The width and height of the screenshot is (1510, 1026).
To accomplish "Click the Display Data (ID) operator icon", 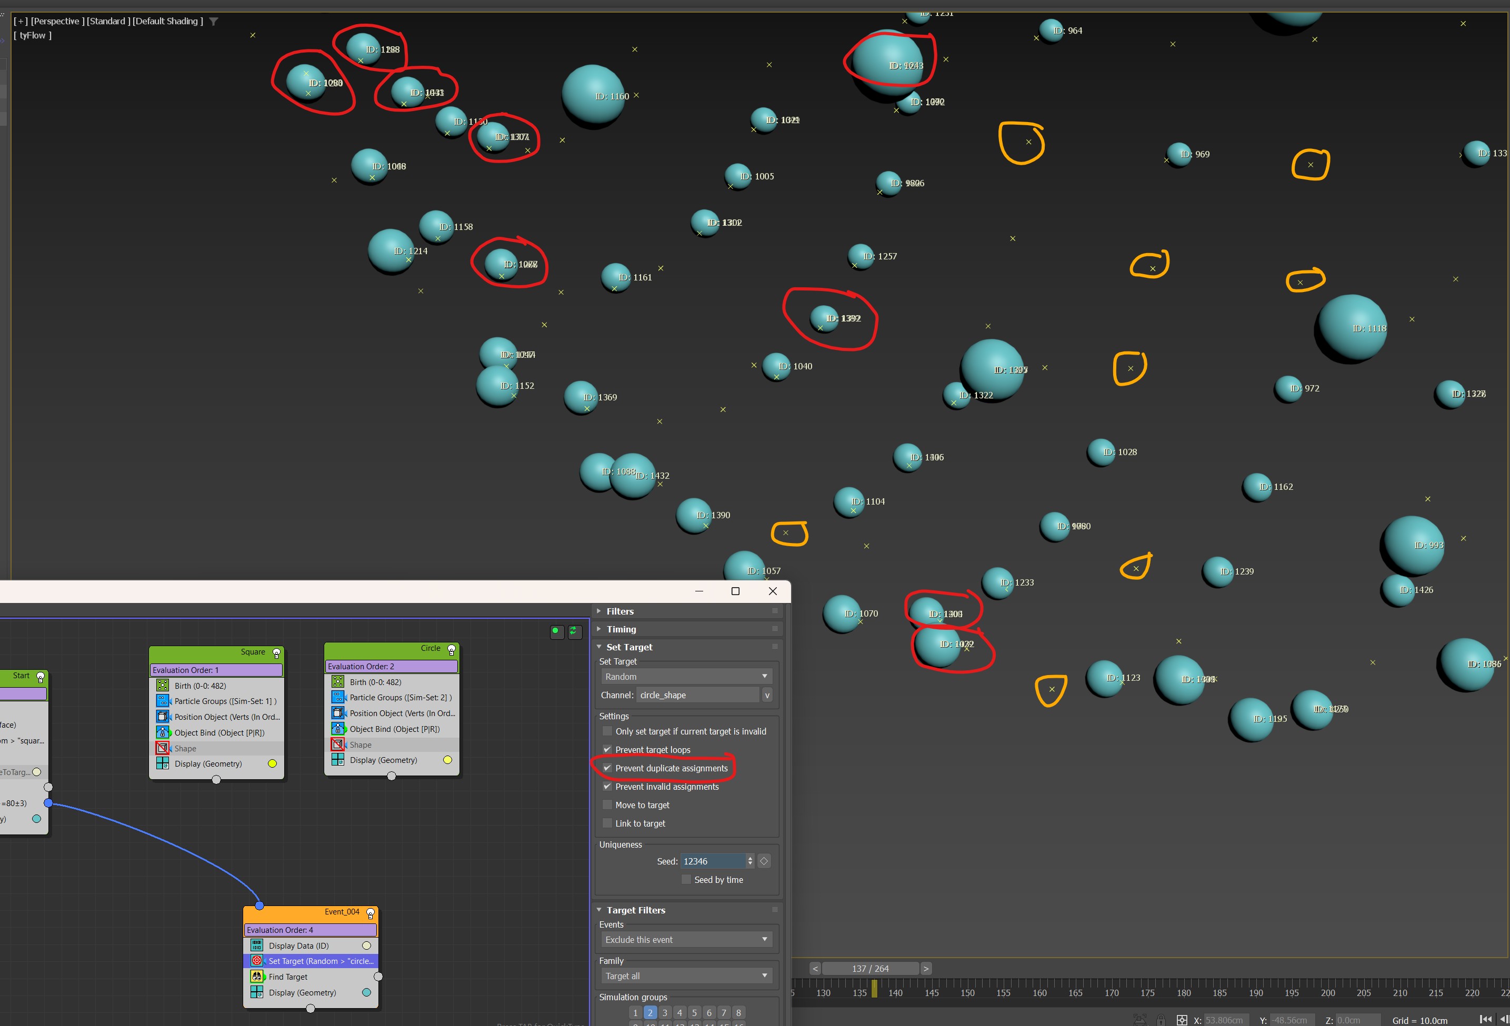I will 257,945.
